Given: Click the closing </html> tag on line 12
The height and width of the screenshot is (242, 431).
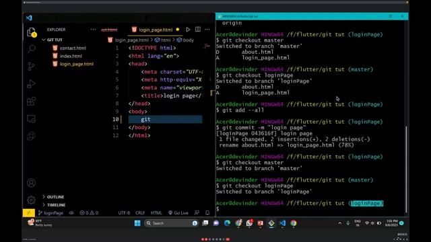Looking at the screenshot, I should coord(139,135).
